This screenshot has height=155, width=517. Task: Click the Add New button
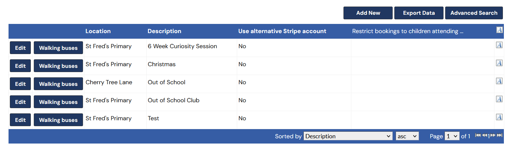tap(368, 13)
